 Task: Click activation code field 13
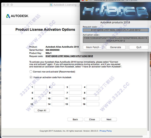coord(41,104)
